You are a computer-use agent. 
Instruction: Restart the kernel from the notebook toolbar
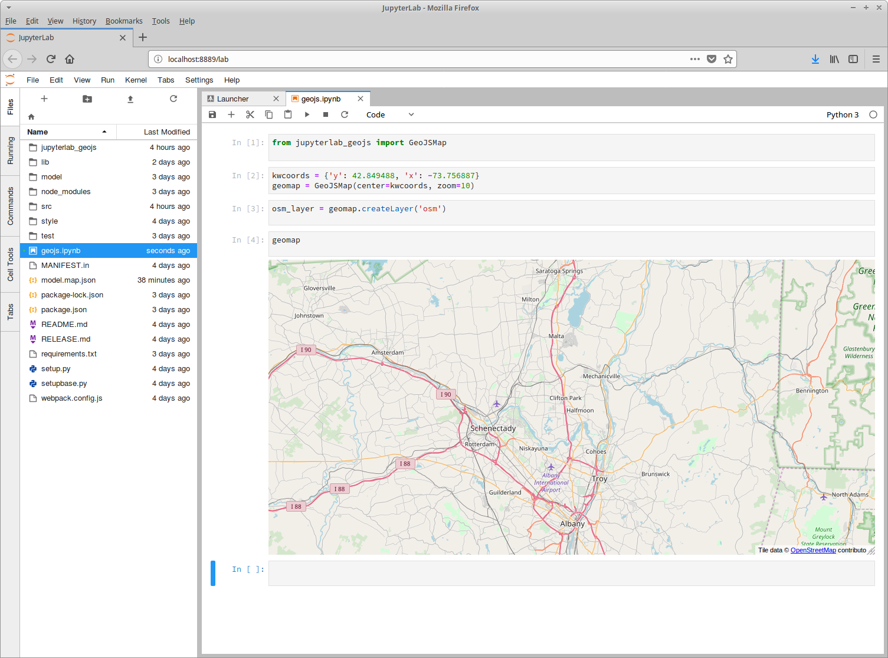point(345,114)
